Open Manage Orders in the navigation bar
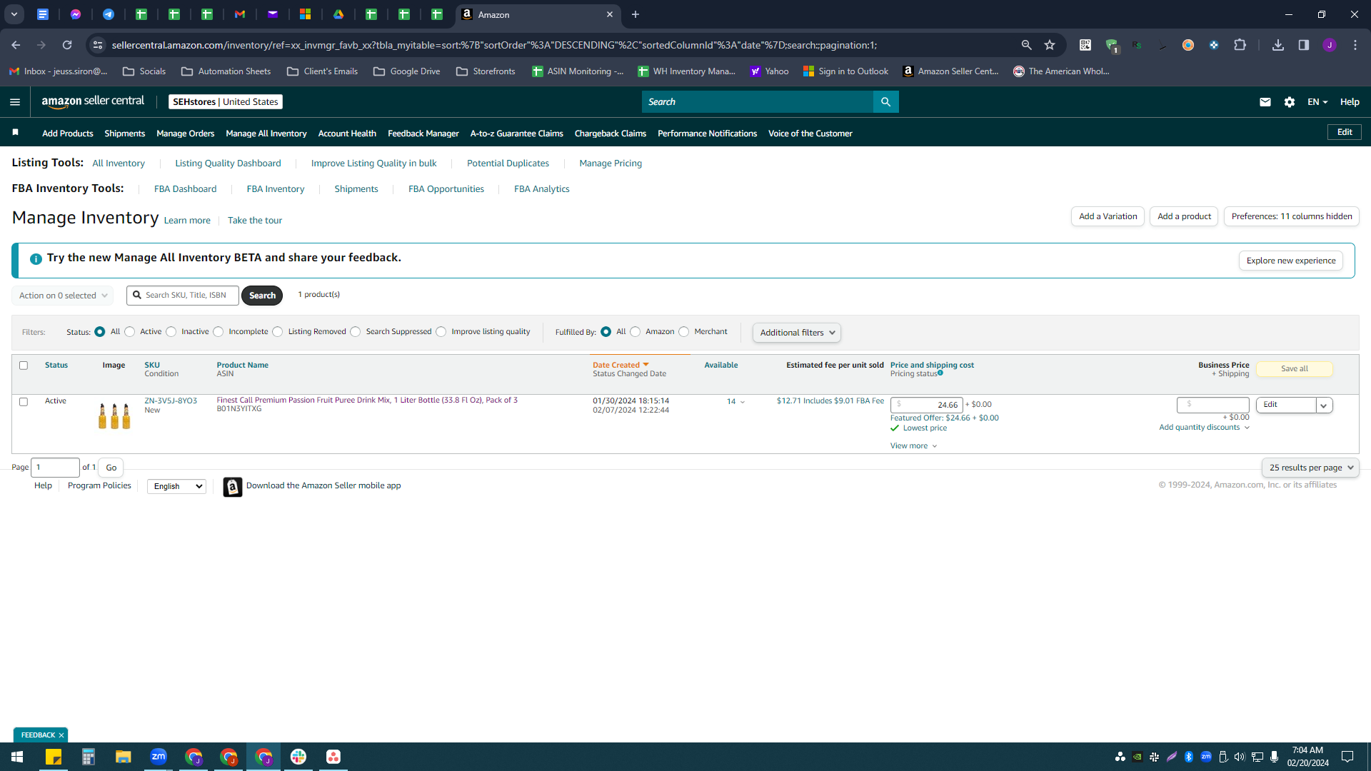Screen dimensions: 1371x771 [186, 133]
